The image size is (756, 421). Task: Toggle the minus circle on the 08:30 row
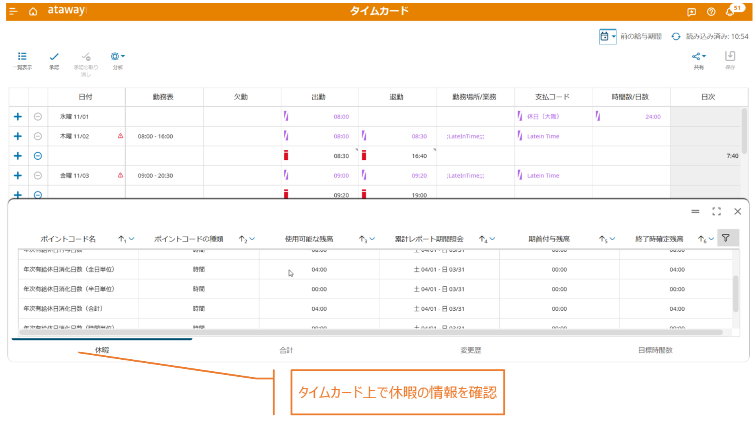38,156
